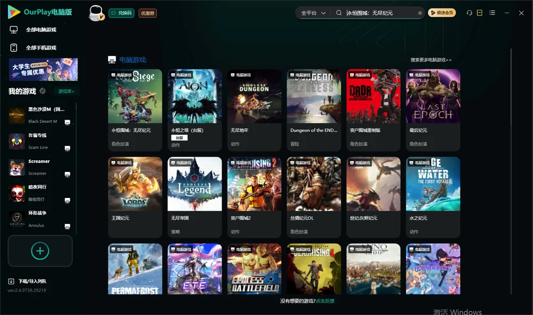Click the download queue icon
This screenshot has width=533, height=315.
click(x=11, y=281)
